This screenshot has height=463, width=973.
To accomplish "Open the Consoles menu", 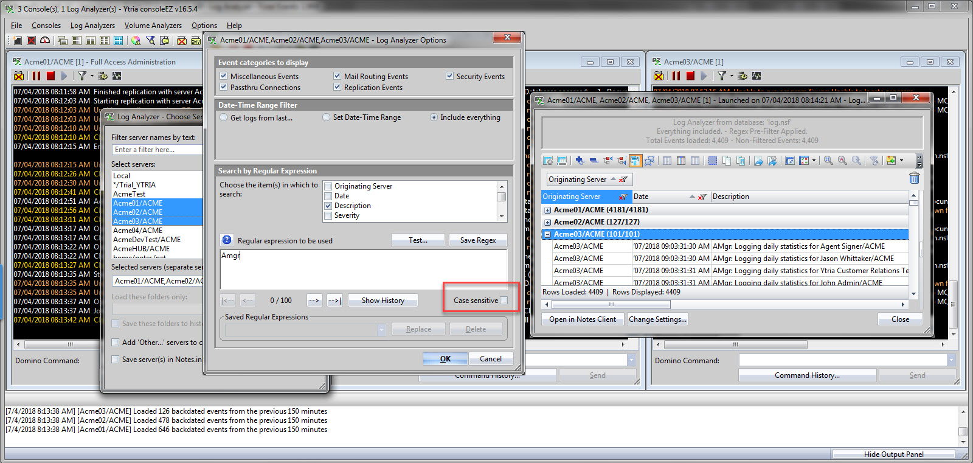I will (x=46, y=26).
